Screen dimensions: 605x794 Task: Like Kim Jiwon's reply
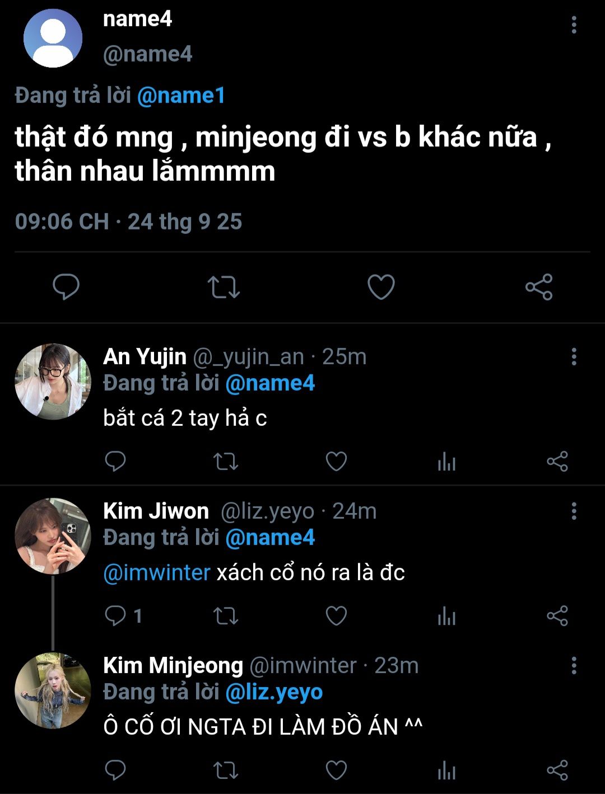(x=336, y=616)
